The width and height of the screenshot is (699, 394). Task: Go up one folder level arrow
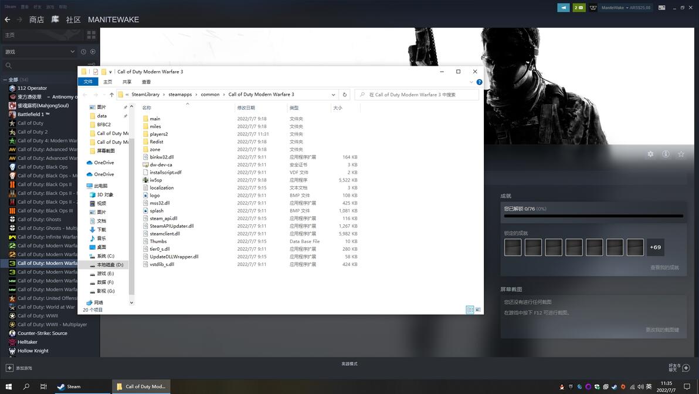tap(111, 95)
